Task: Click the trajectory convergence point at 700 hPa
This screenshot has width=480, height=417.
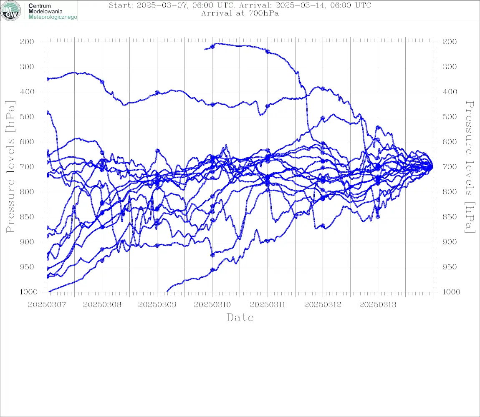Action: click(432, 167)
